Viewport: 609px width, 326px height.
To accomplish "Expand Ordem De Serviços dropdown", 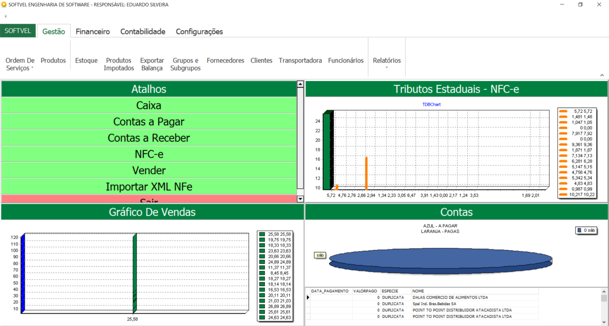I will pyautogui.click(x=20, y=64).
